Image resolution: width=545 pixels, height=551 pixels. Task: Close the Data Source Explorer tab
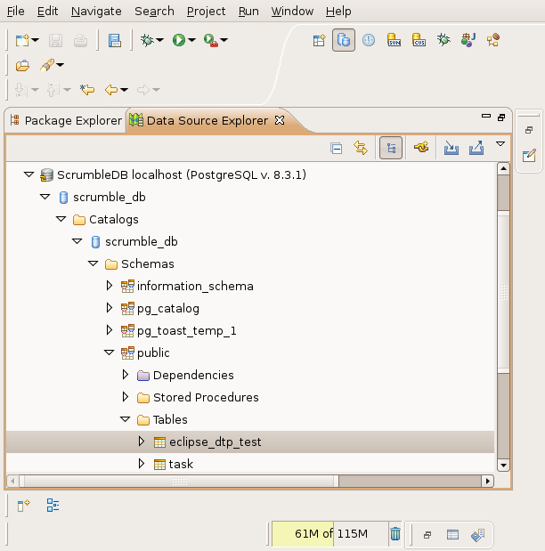pos(280,120)
